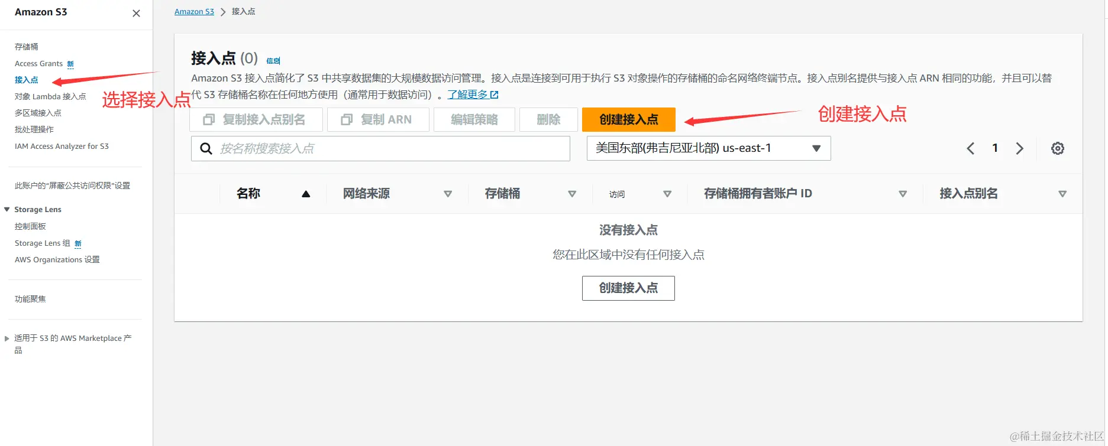Click 创建接入点 button in empty table
The height and width of the screenshot is (446, 1108).
pos(628,288)
